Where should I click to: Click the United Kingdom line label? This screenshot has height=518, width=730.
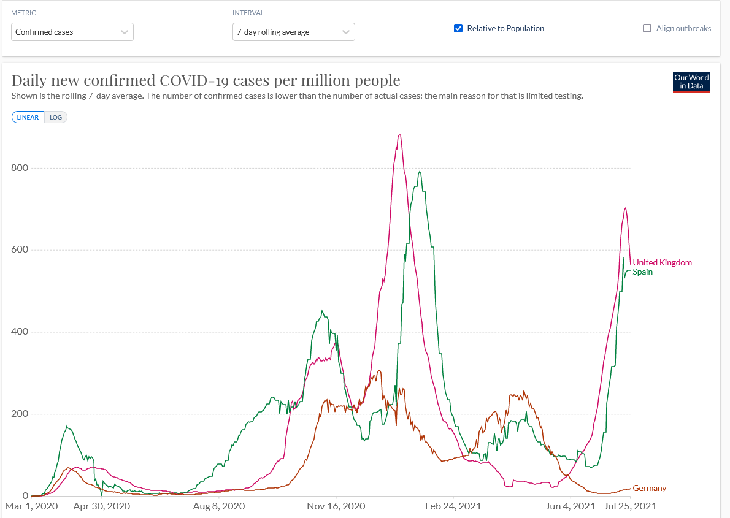click(662, 262)
